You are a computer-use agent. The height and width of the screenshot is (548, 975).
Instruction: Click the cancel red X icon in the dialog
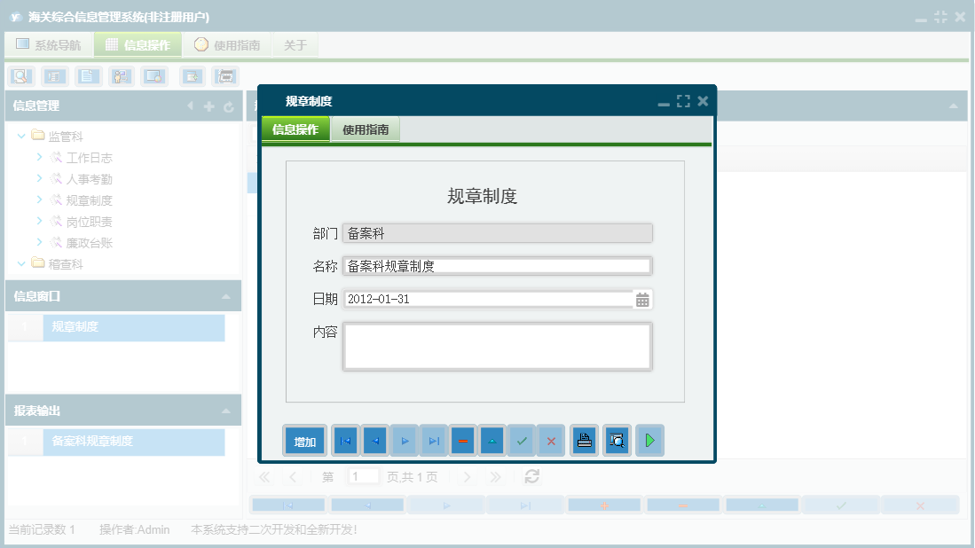click(x=551, y=440)
